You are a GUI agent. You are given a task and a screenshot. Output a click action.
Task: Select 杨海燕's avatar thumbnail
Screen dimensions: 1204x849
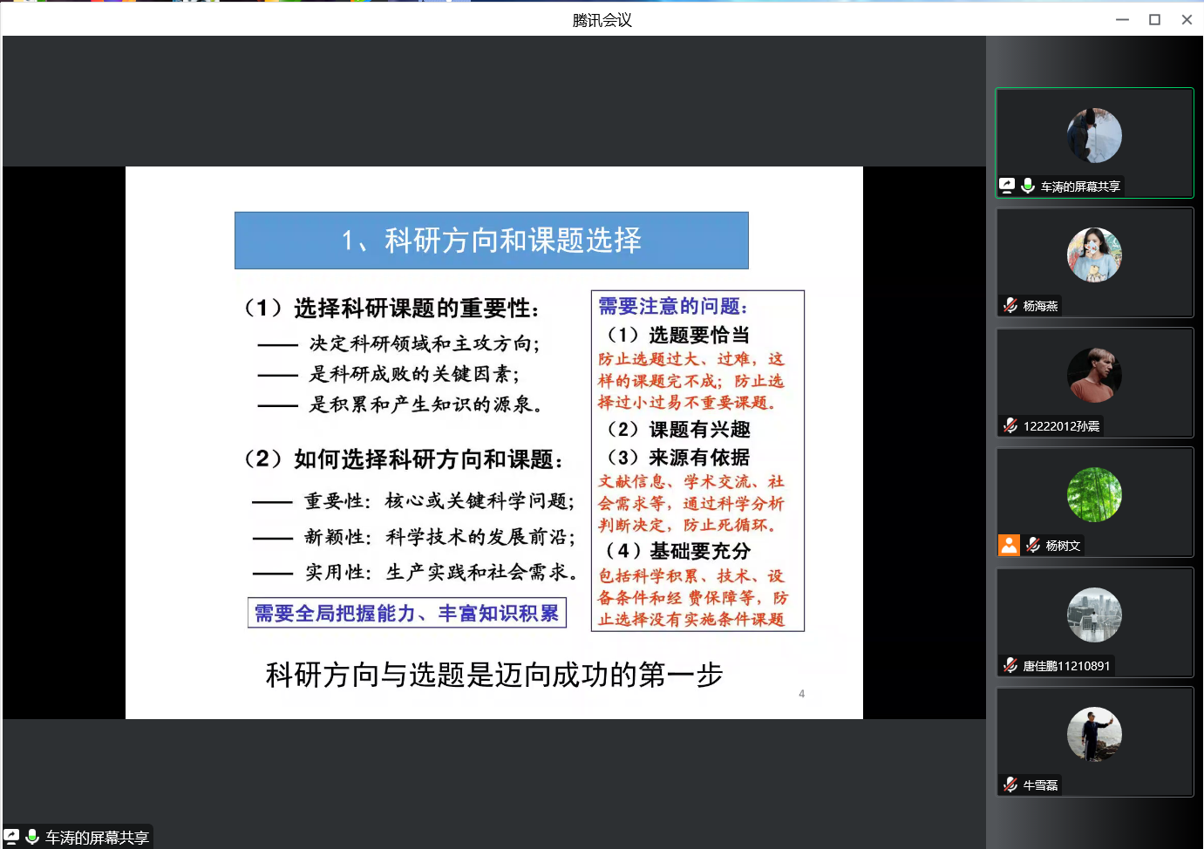point(1094,255)
